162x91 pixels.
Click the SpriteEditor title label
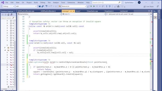point(129,3)
